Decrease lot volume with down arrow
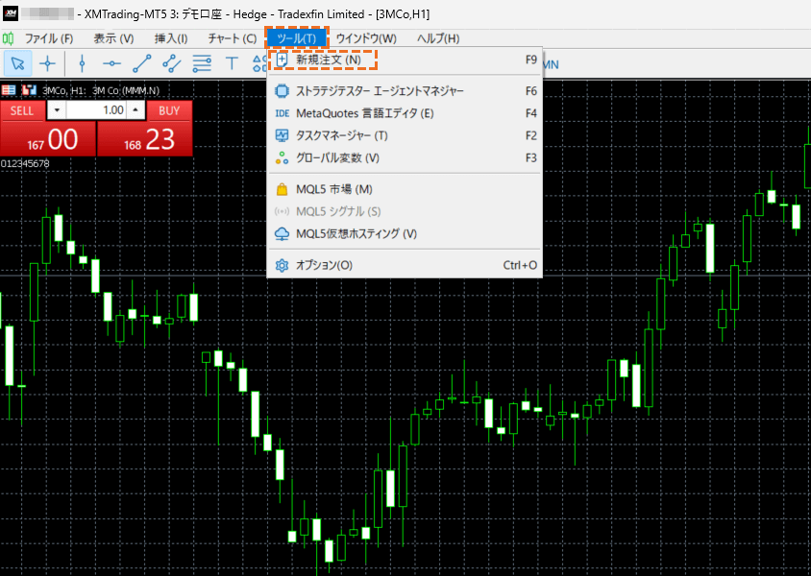The height and width of the screenshot is (576, 811). [x=56, y=110]
